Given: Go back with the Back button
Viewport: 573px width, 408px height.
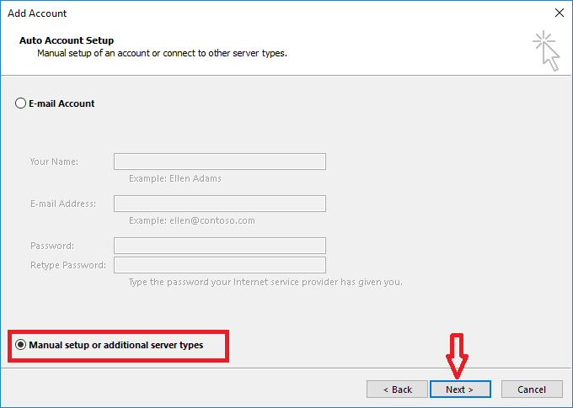Looking at the screenshot, I should pyautogui.click(x=398, y=389).
